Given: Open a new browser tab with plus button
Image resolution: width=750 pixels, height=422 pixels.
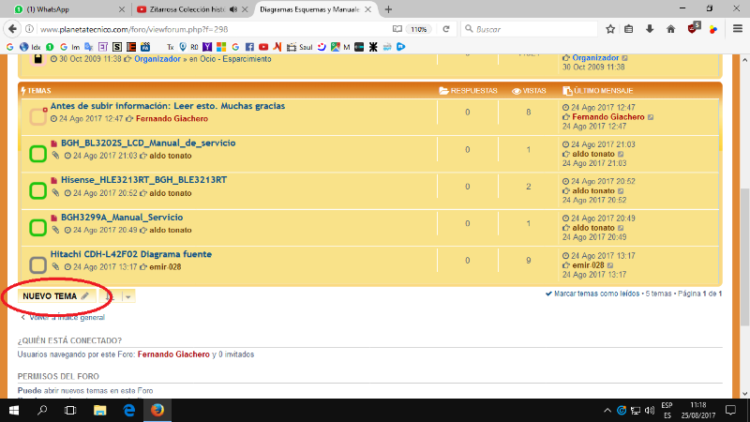Looking at the screenshot, I should tap(388, 8).
